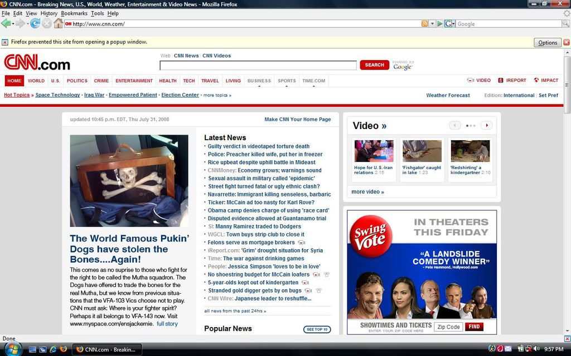The width and height of the screenshot is (571, 356).
Task: Open Make CNN Your Home Page link
Action: click(x=298, y=119)
